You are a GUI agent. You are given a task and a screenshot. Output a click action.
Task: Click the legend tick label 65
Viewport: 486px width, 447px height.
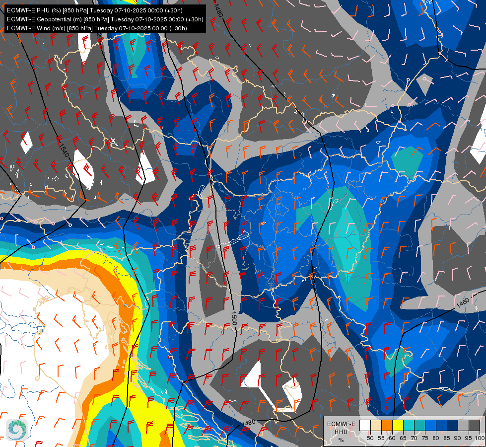pos(403,438)
